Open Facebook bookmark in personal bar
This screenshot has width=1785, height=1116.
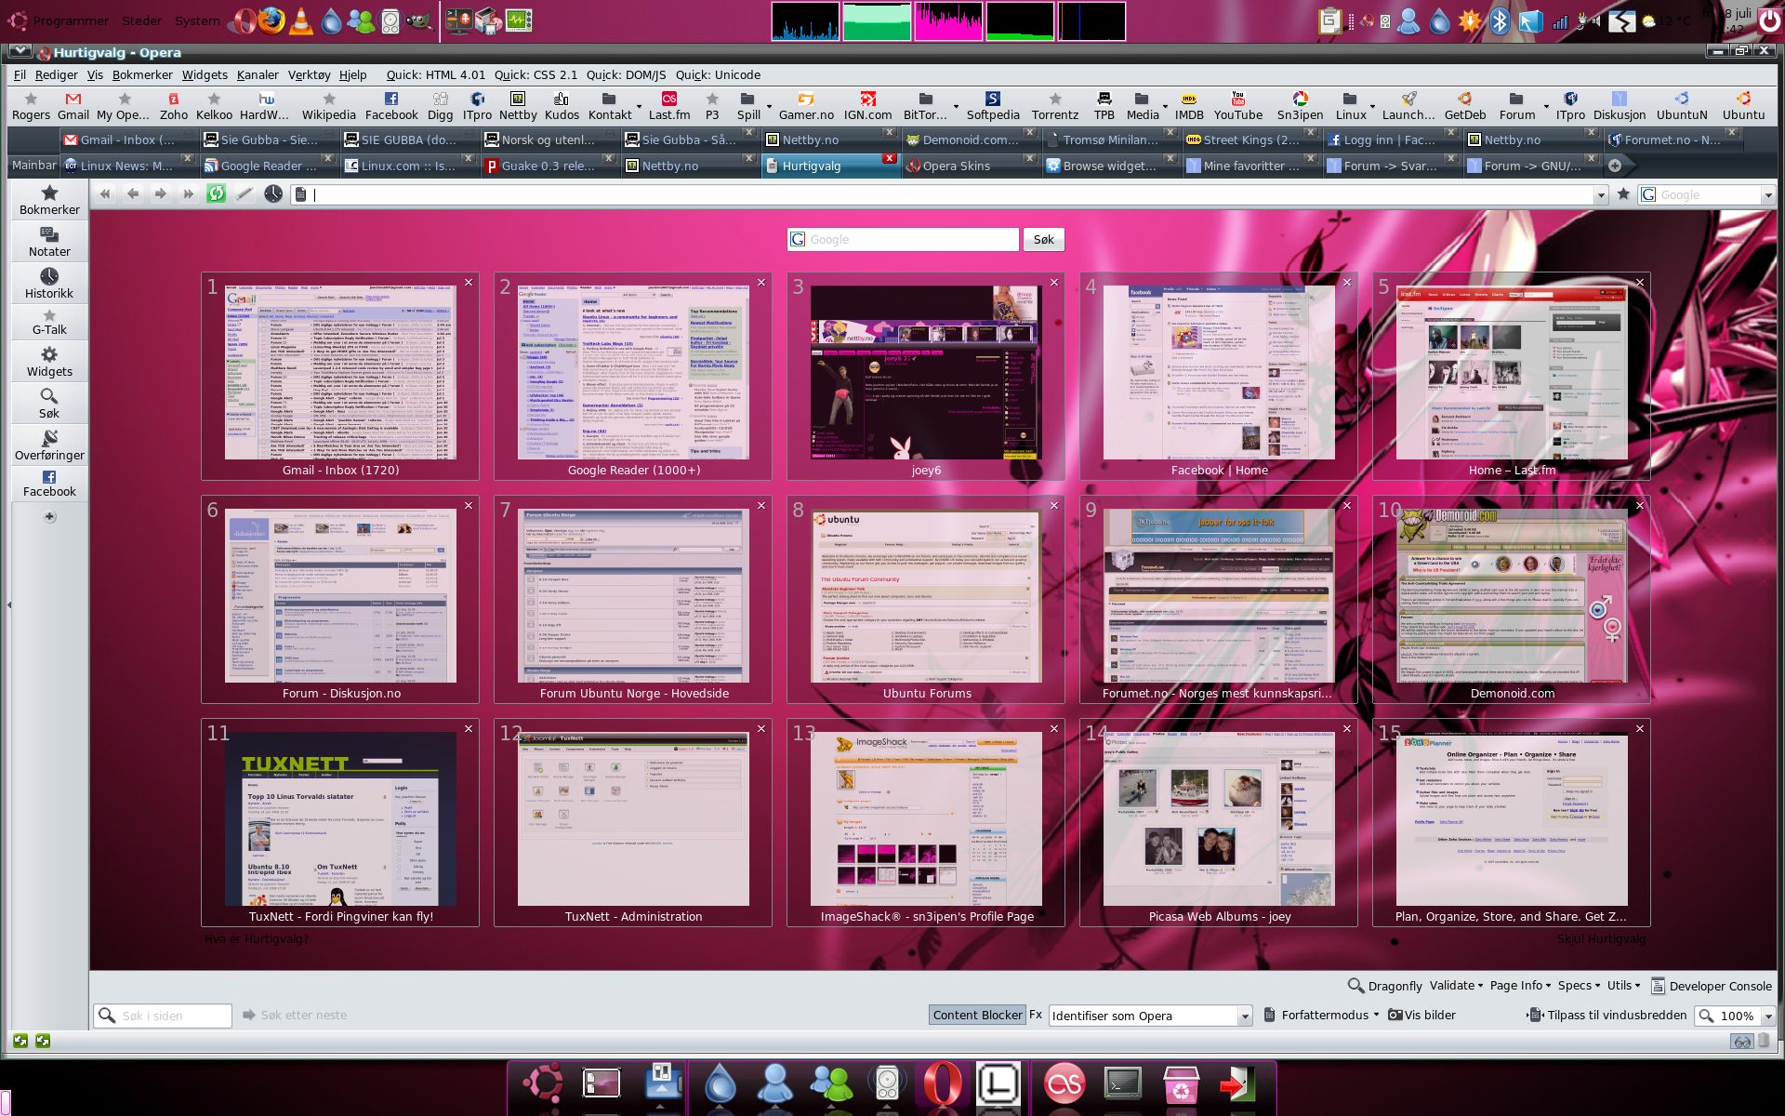coord(391,106)
